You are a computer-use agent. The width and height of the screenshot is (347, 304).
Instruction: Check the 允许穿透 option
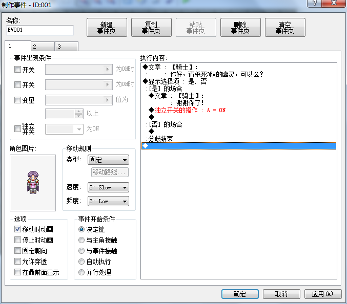point(17,262)
